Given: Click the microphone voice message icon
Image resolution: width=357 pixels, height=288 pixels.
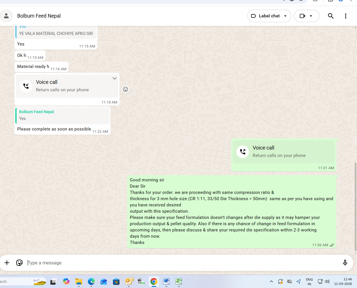Looking at the screenshot, I should click(x=345, y=263).
